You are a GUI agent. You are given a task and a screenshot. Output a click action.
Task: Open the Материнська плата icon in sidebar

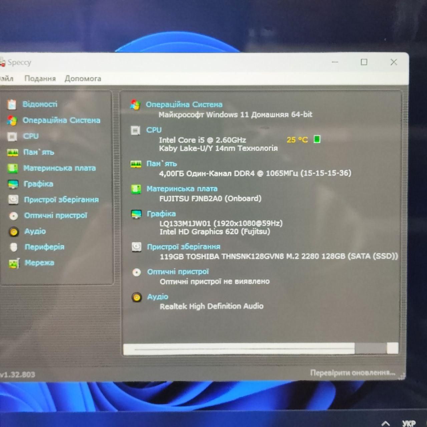click(13, 168)
